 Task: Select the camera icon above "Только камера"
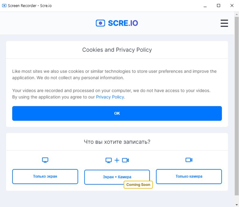[189, 160]
